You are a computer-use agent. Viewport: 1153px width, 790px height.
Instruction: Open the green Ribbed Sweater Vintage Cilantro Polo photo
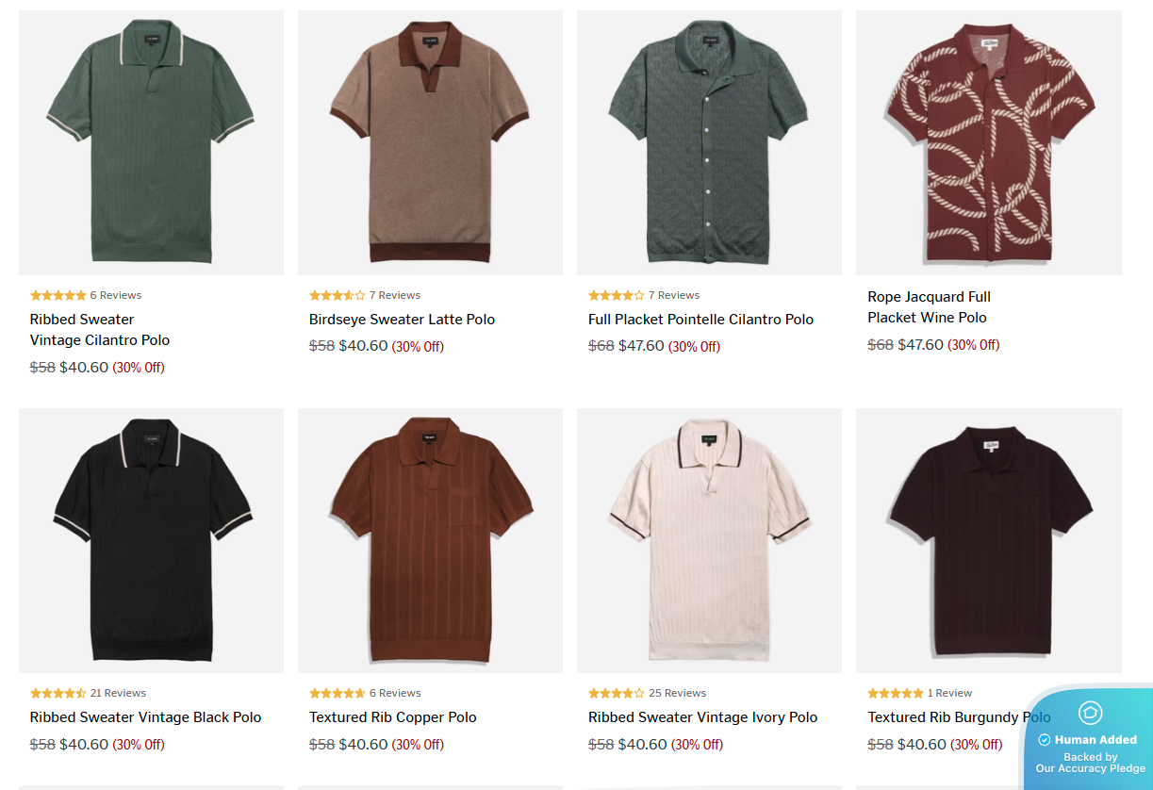click(x=151, y=143)
